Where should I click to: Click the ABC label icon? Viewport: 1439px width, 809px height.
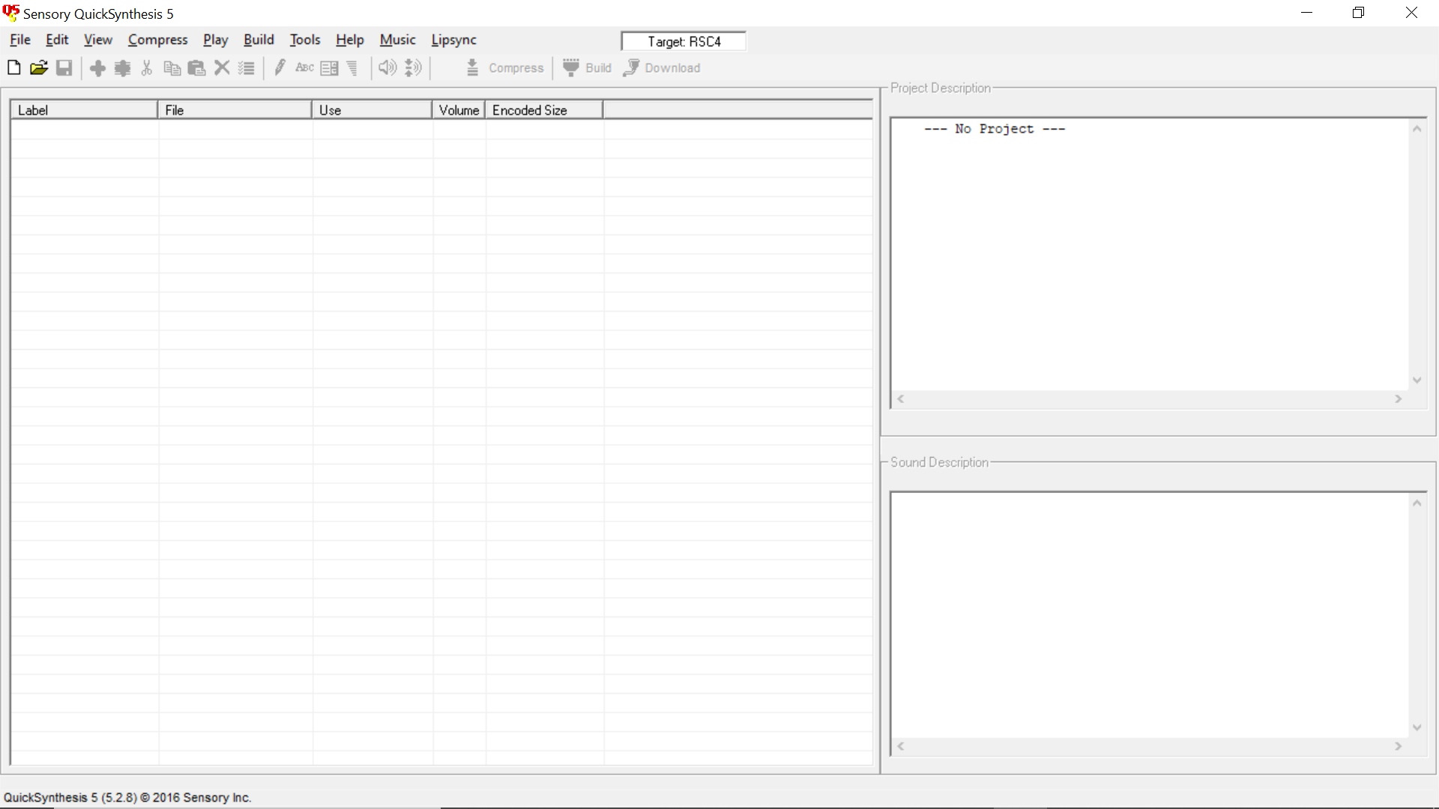point(304,67)
